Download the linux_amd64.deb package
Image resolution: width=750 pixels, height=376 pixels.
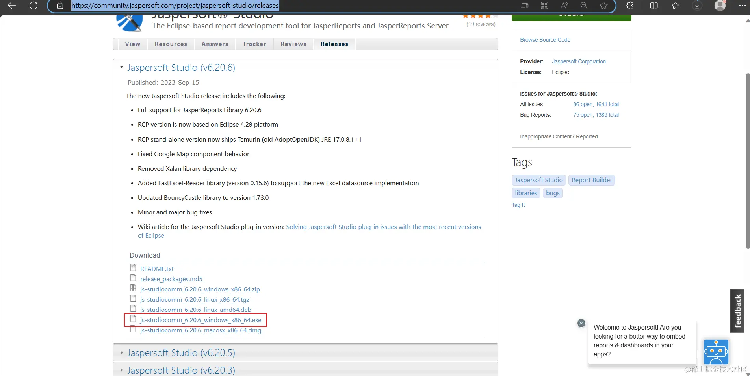pos(196,310)
